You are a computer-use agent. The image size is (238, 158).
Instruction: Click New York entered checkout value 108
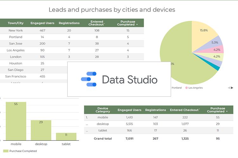coord(97,30)
